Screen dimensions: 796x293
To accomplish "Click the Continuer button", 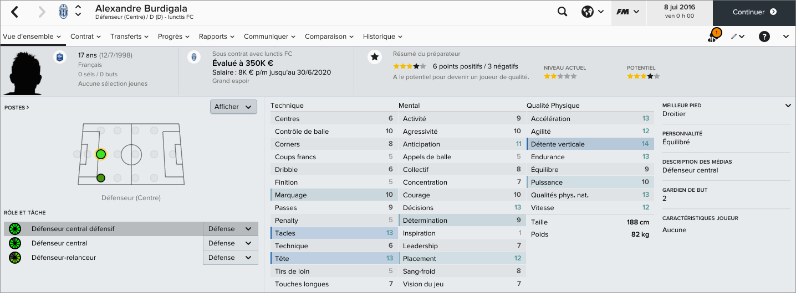I will (754, 12).
